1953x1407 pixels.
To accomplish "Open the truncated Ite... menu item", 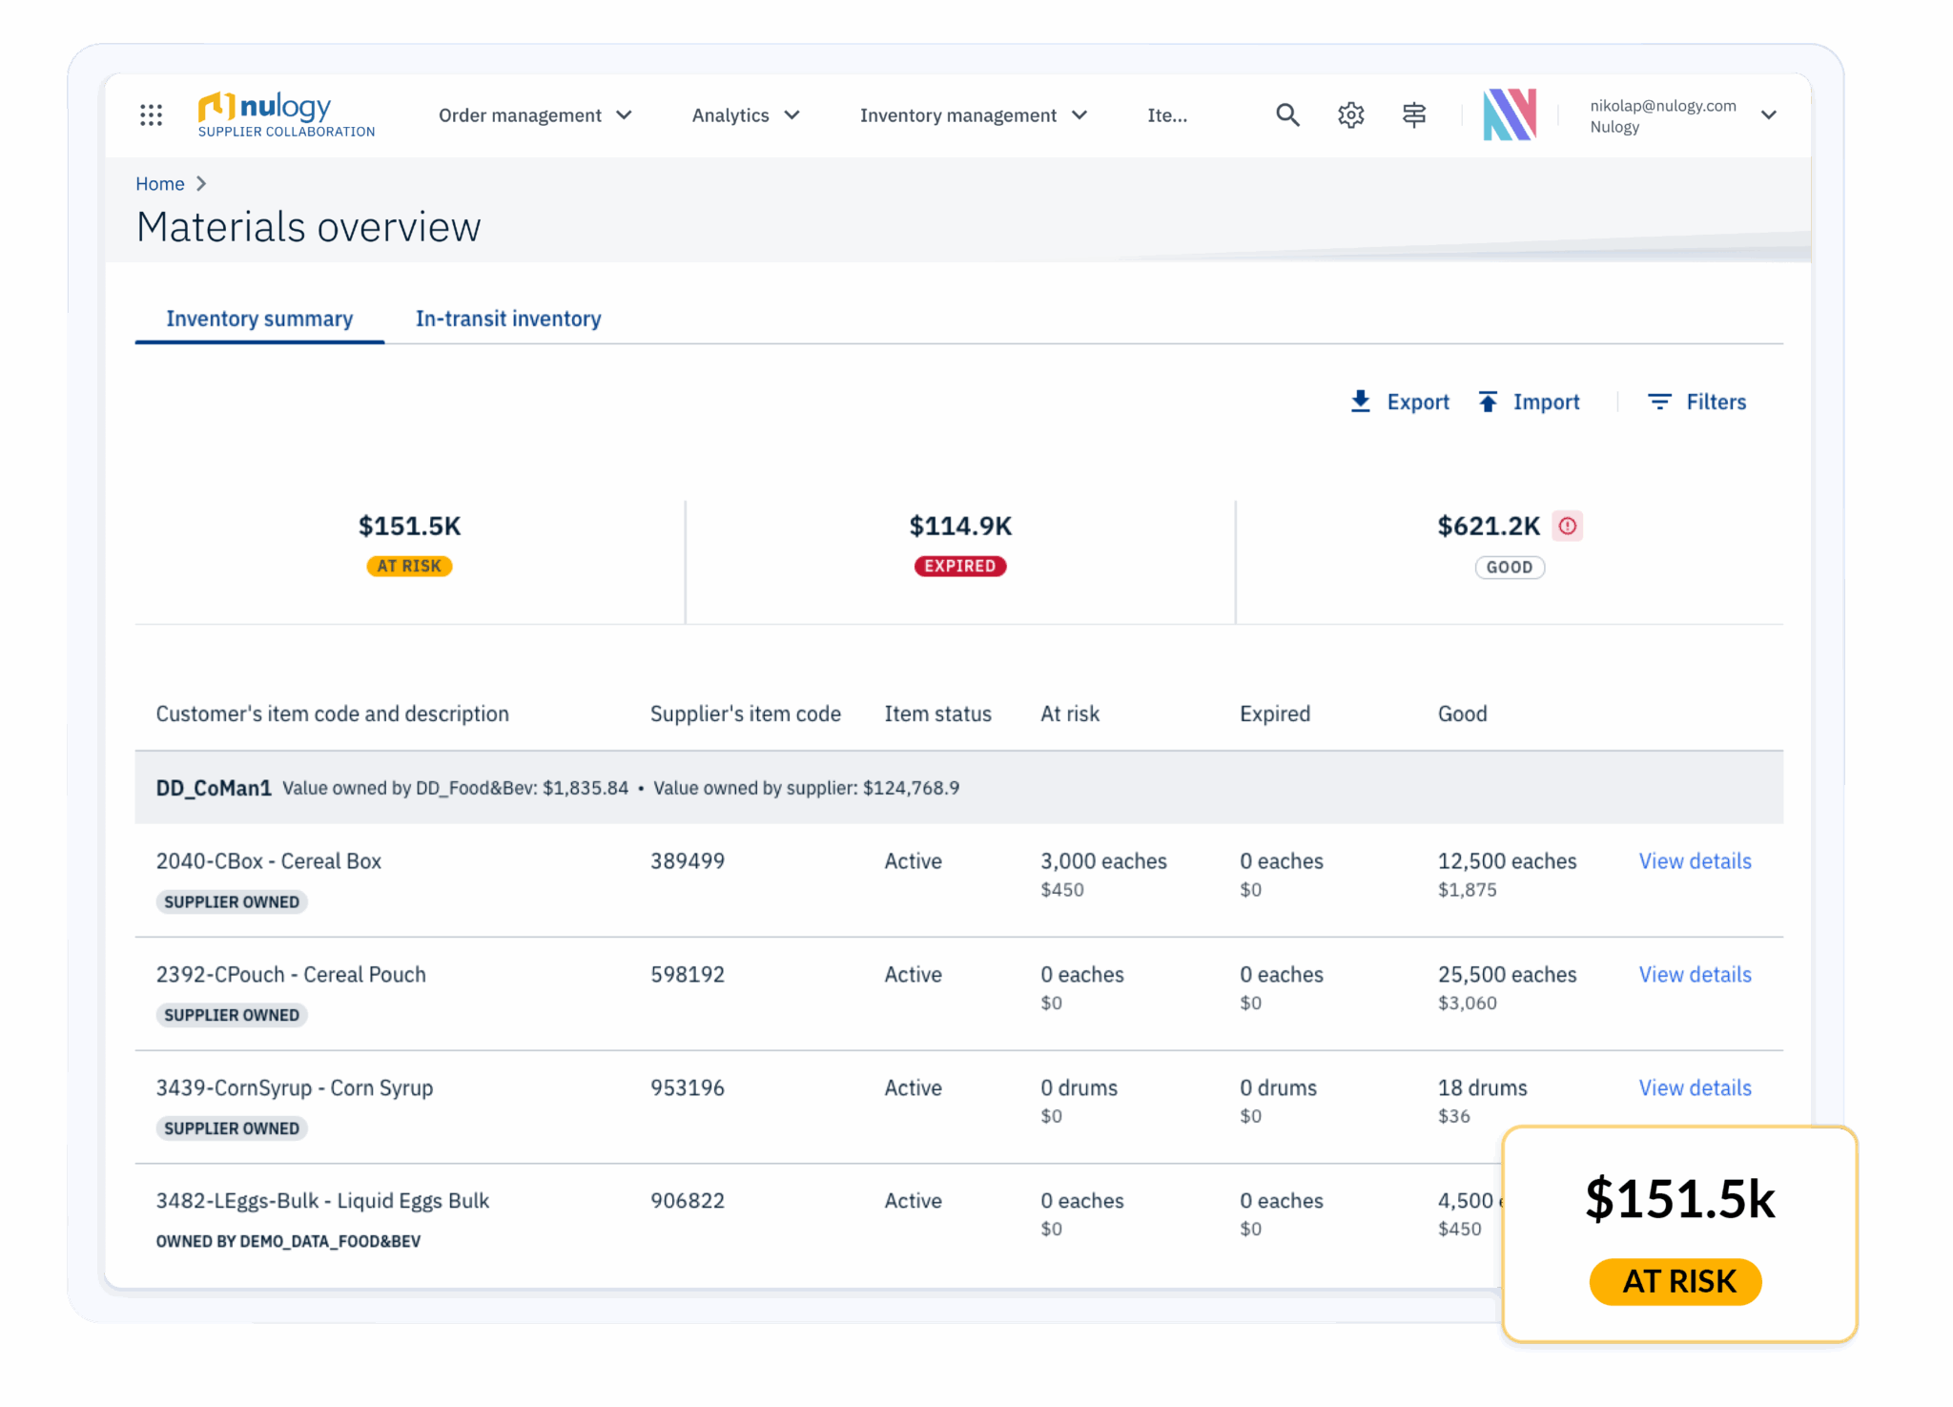I will (1167, 115).
